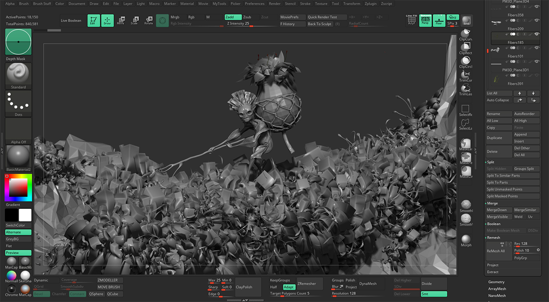This screenshot has height=302, width=549.
Task: Open the Stroke menu
Action: (305, 3)
